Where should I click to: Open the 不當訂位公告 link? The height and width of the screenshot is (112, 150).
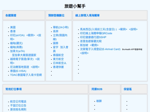pos(18,106)
